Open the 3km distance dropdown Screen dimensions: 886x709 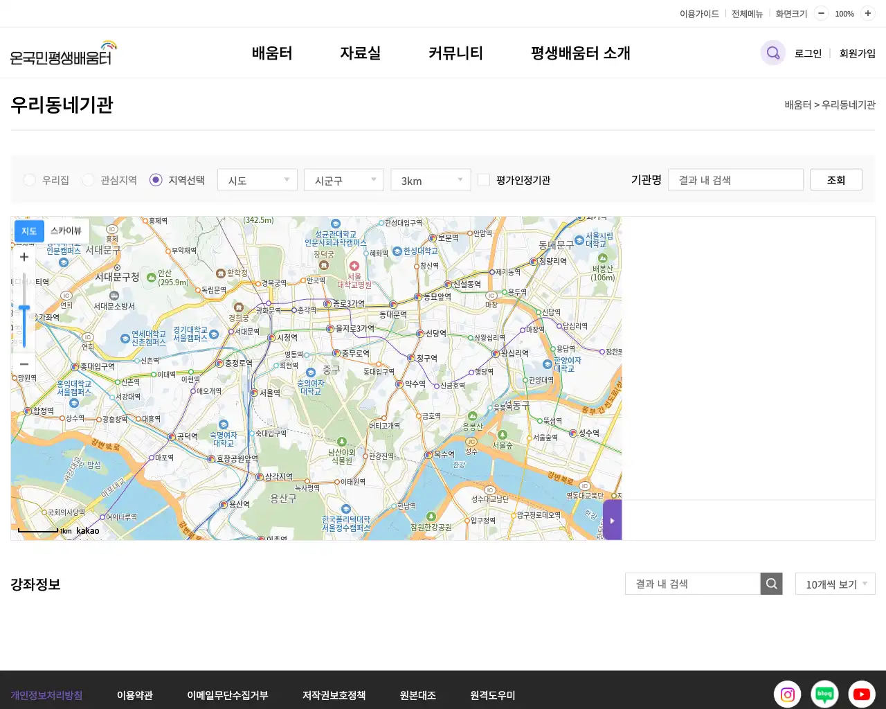point(431,180)
